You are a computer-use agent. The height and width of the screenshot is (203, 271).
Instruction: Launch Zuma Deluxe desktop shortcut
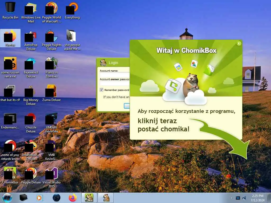pyautogui.click(x=52, y=93)
